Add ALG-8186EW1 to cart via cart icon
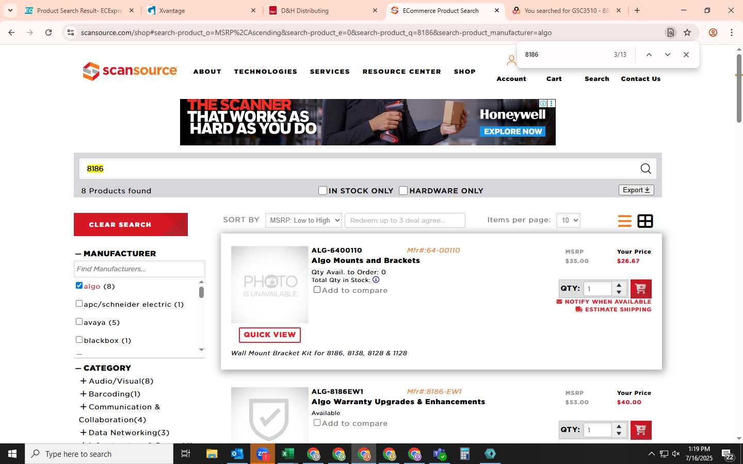Viewport: 743px width, 464px height. 641,430
